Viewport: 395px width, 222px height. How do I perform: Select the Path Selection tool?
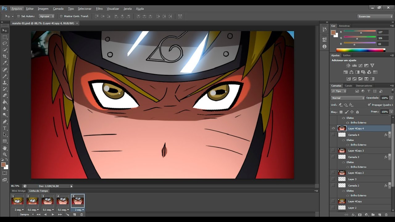5,135
